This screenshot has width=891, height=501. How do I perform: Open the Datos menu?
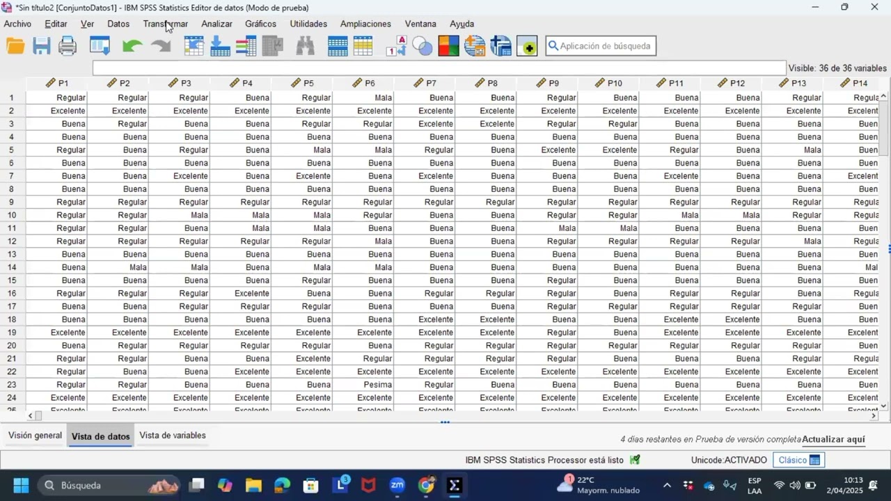[x=118, y=24]
